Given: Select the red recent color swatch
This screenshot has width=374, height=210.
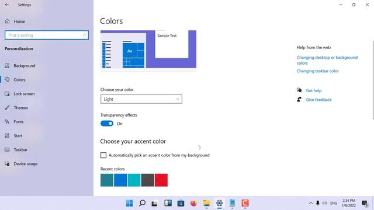Looking at the screenshot, I should [161, 180].
